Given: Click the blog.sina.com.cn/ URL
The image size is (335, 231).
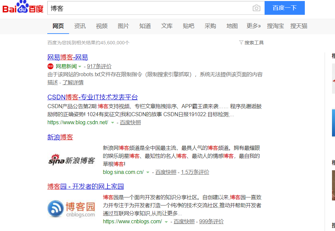Looking at the screenshot, I should click(123, 172).
